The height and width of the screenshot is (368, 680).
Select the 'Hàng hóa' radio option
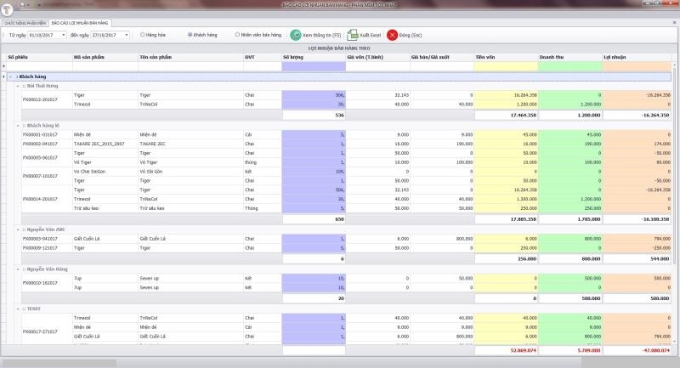tap(142, 36)
